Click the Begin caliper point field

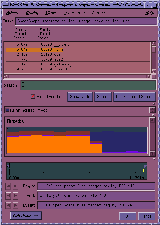(x=96, y=186)
